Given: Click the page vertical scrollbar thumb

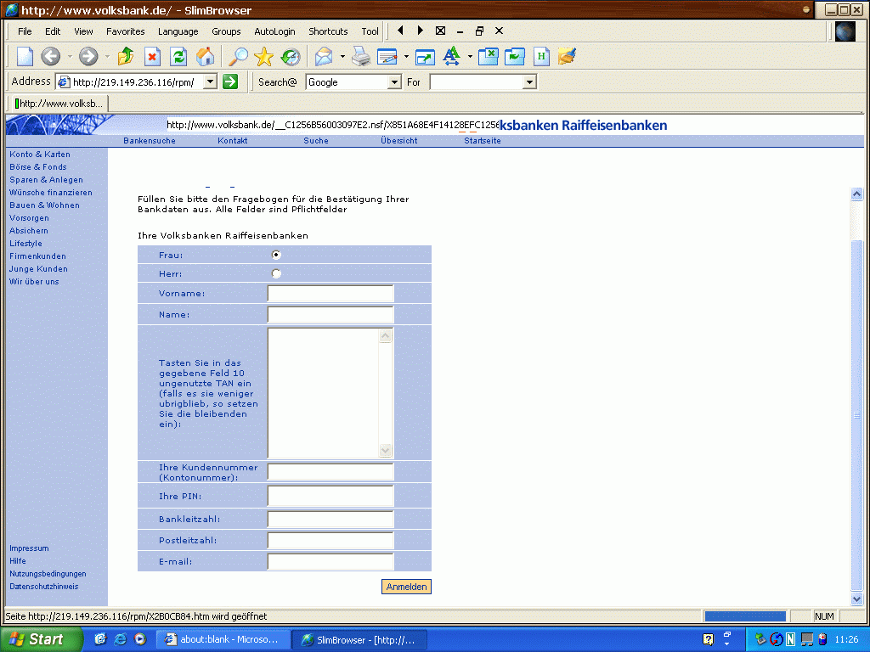Looking at the screenshot, I should (856, 414).
